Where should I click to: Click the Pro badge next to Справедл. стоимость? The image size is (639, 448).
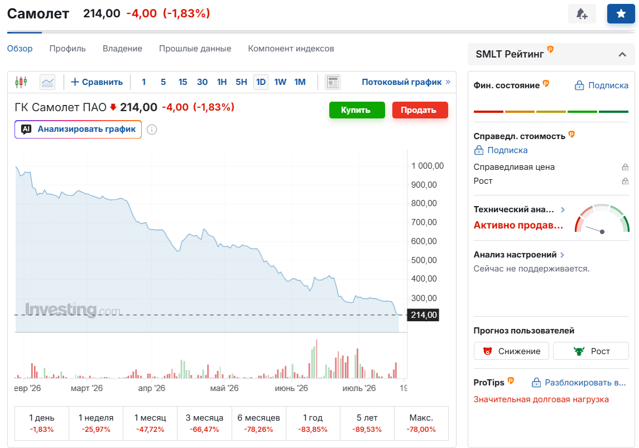571,134
